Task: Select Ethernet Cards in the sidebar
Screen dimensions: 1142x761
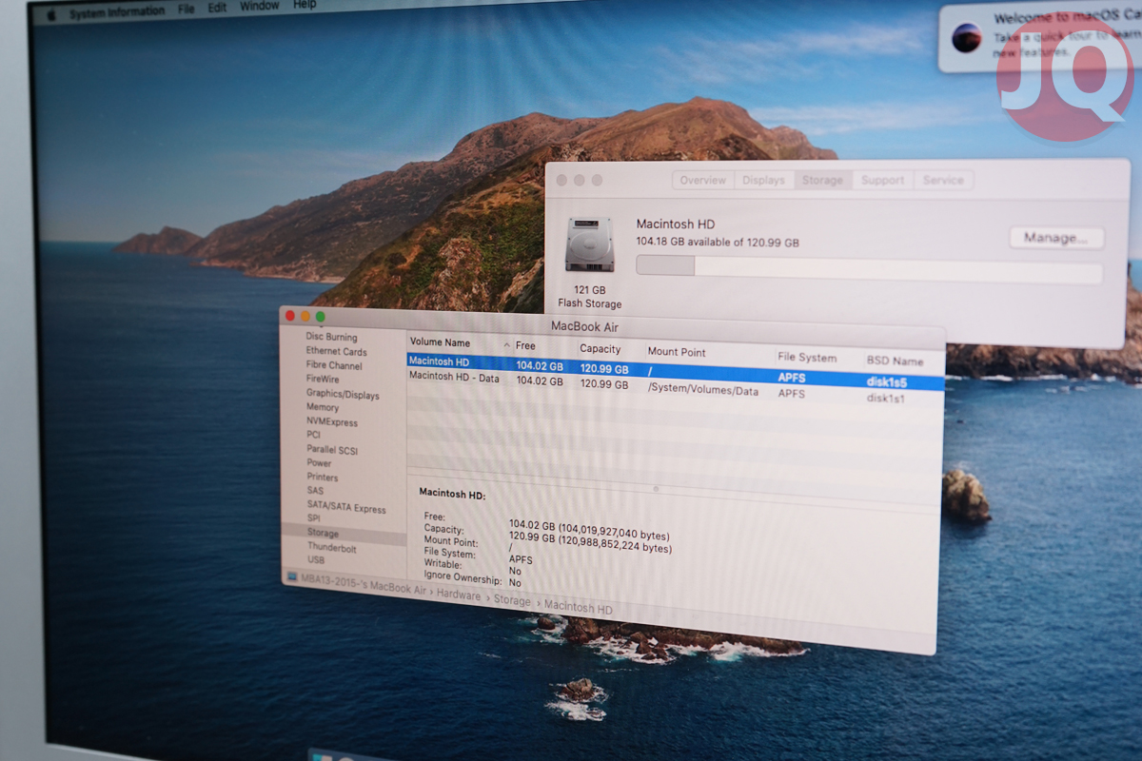Action: (336, 351)
